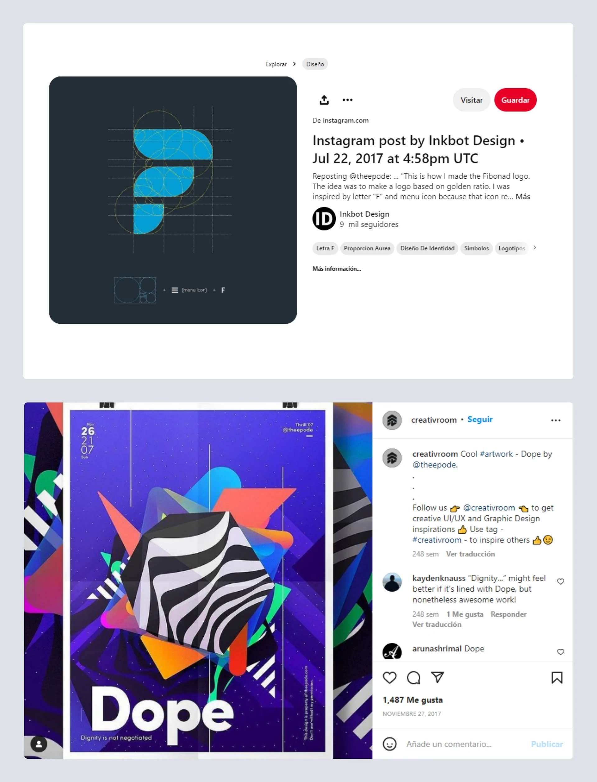Click the tagged-people icon on the poster image
Screen dimensions: 597x782
coord(39,744)
